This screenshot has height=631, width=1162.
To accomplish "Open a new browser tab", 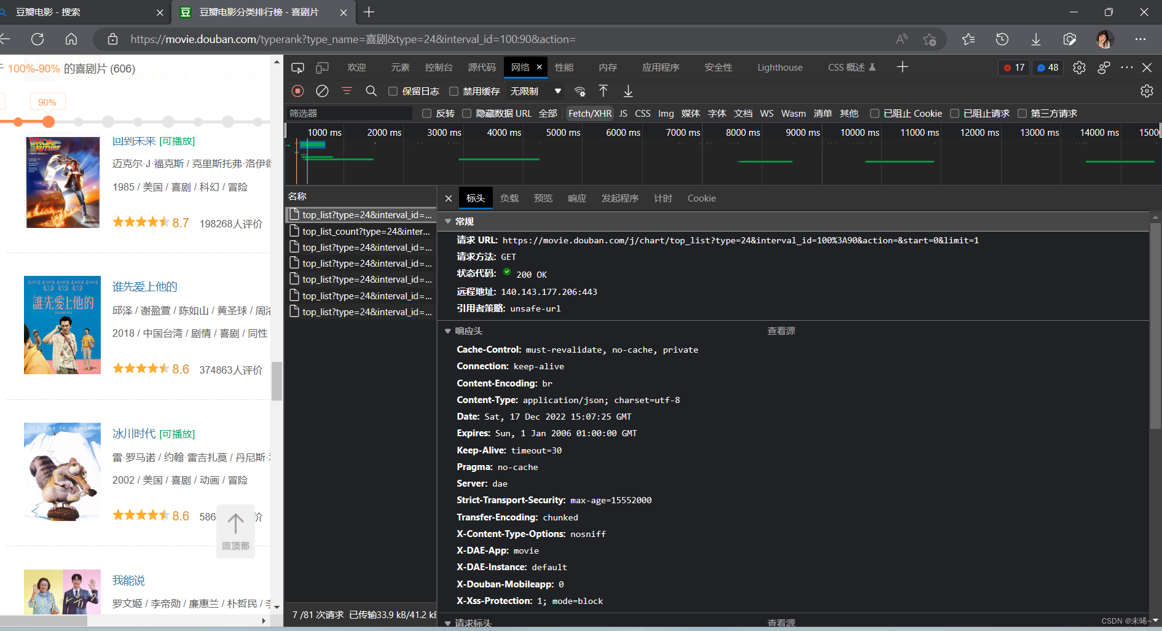I will tap(369, 12).
